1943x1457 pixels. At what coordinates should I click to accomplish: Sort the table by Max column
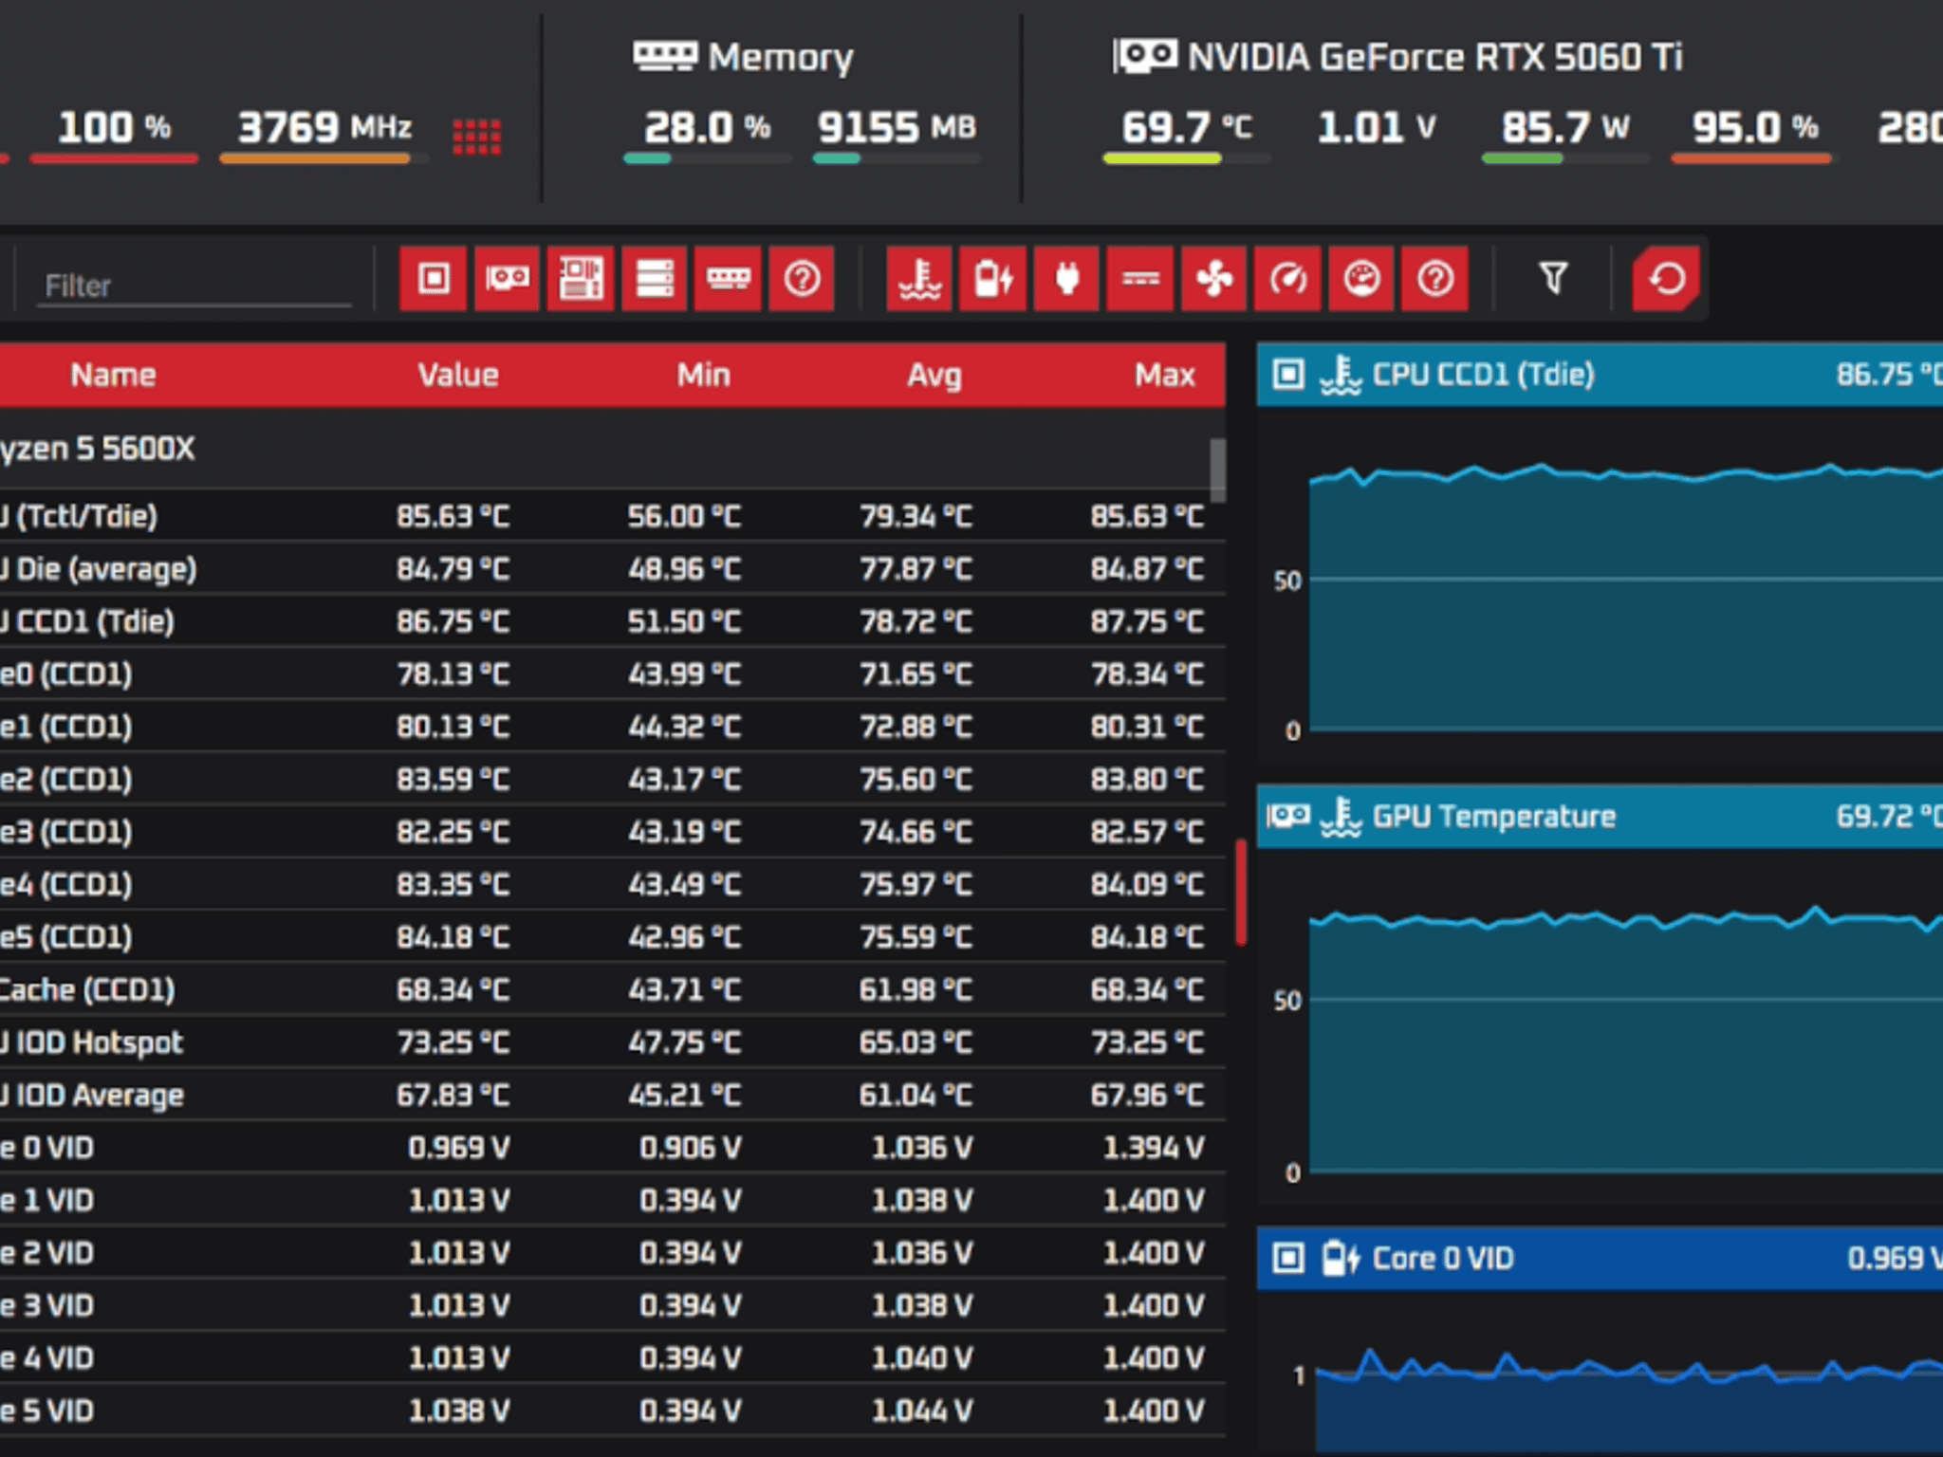click(x=1165, y=376)
